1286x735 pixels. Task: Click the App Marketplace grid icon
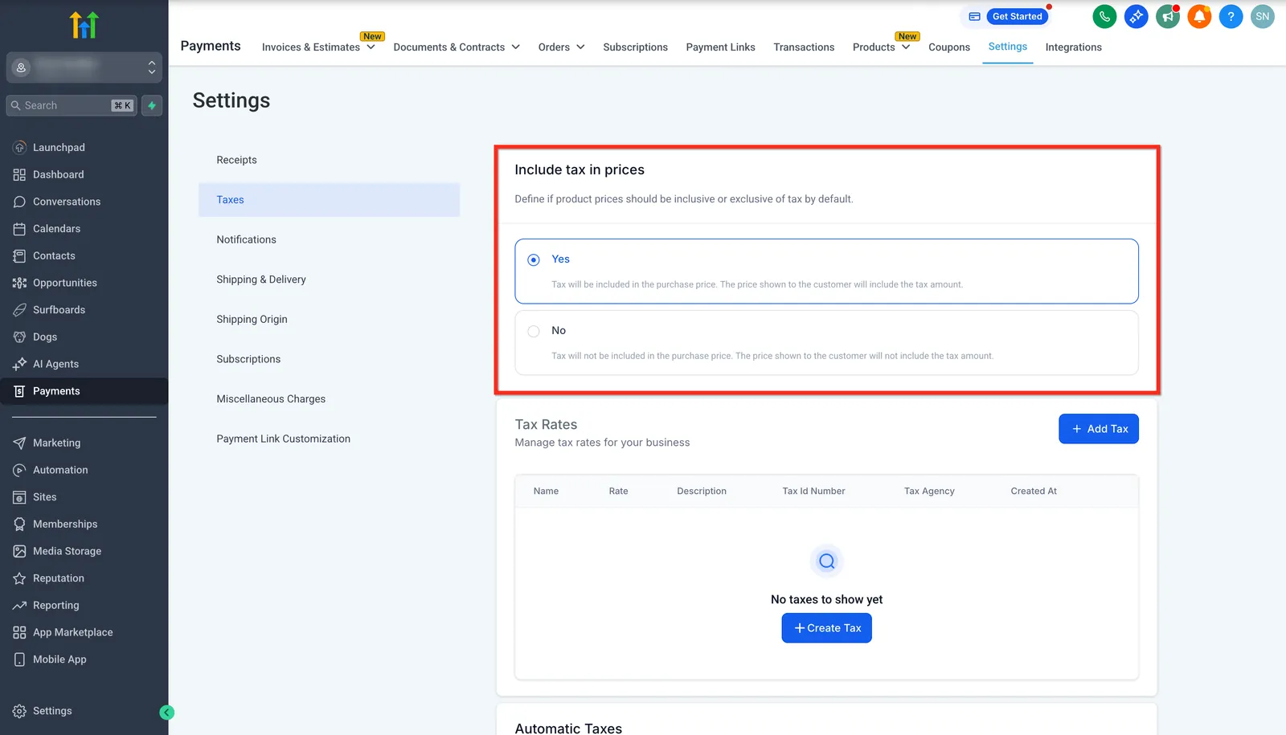[x=19, y=632]
